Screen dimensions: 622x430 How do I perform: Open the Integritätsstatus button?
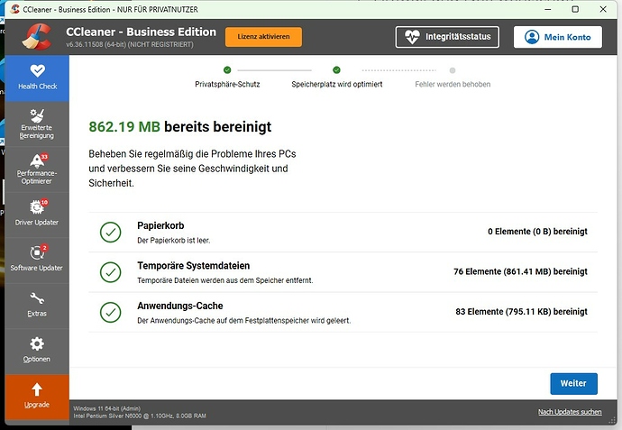(x=447, y=37)
